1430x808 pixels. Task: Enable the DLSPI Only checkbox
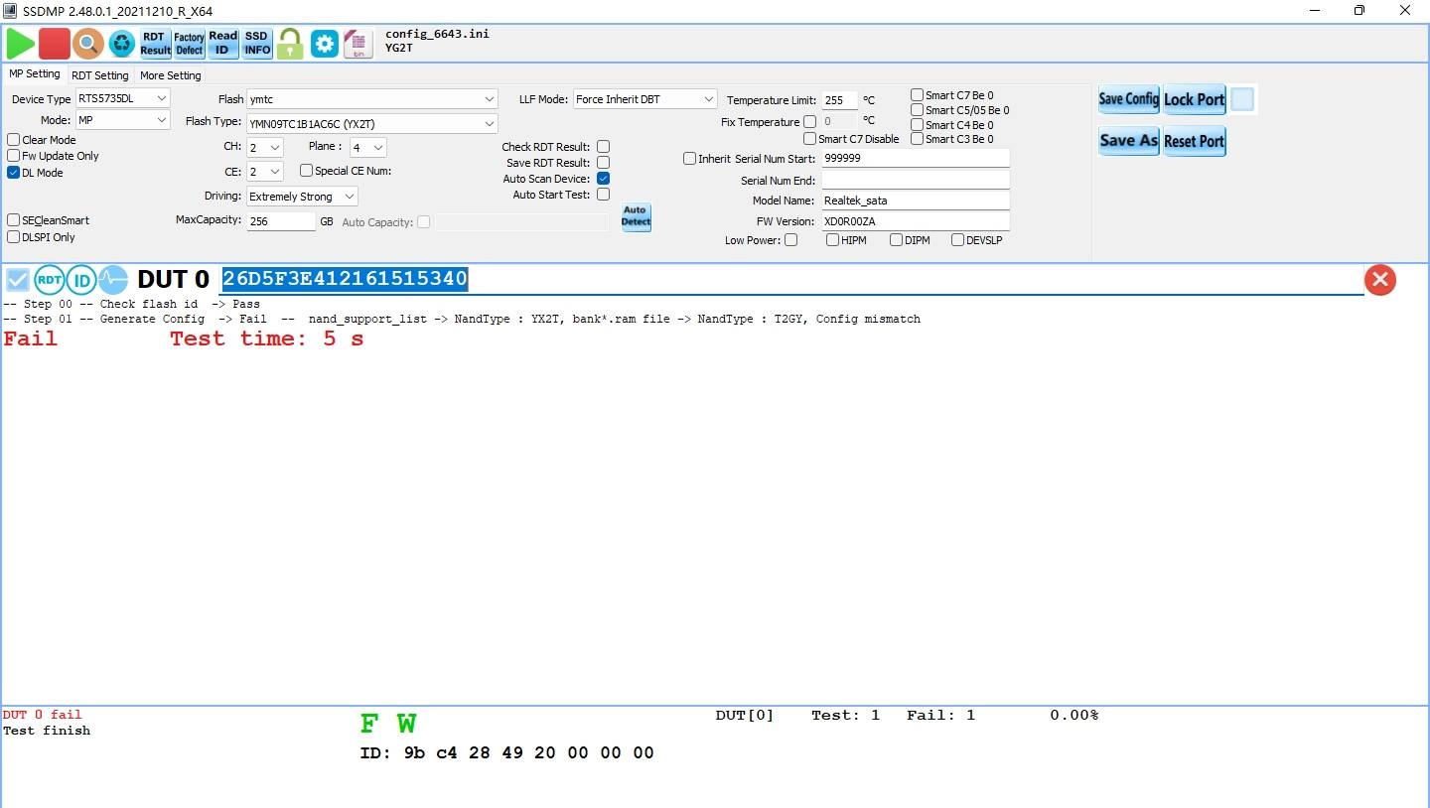point(14,237)
